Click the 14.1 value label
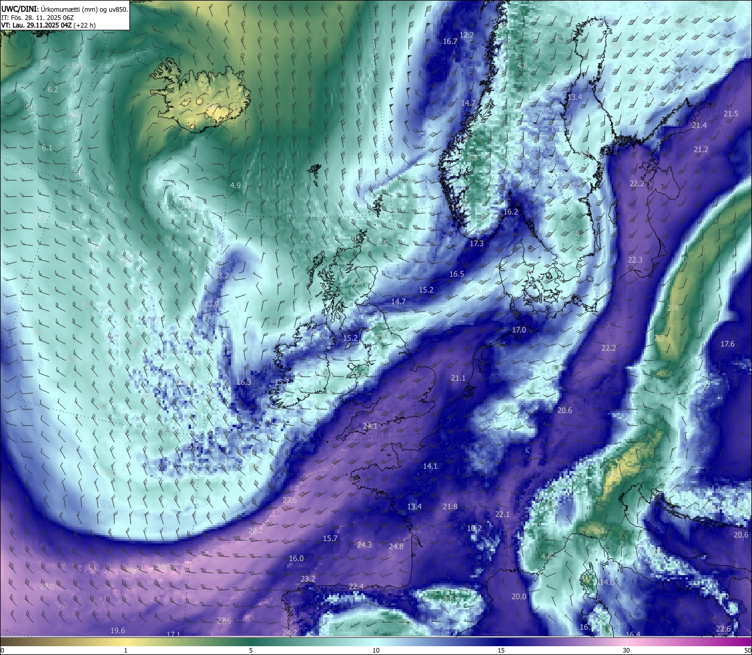Screen dimensions: 752x655 430,466
